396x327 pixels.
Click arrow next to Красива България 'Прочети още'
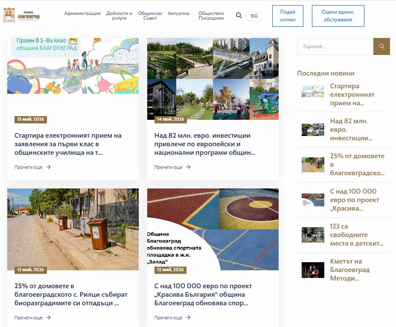point(189,318)
